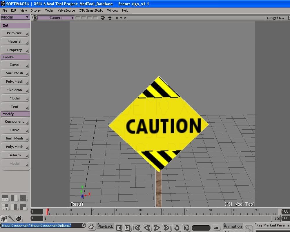Image resolution: width=290 pixels, height=232 pixels.
Task: Expand the Create Text menu
Action: 15,107
